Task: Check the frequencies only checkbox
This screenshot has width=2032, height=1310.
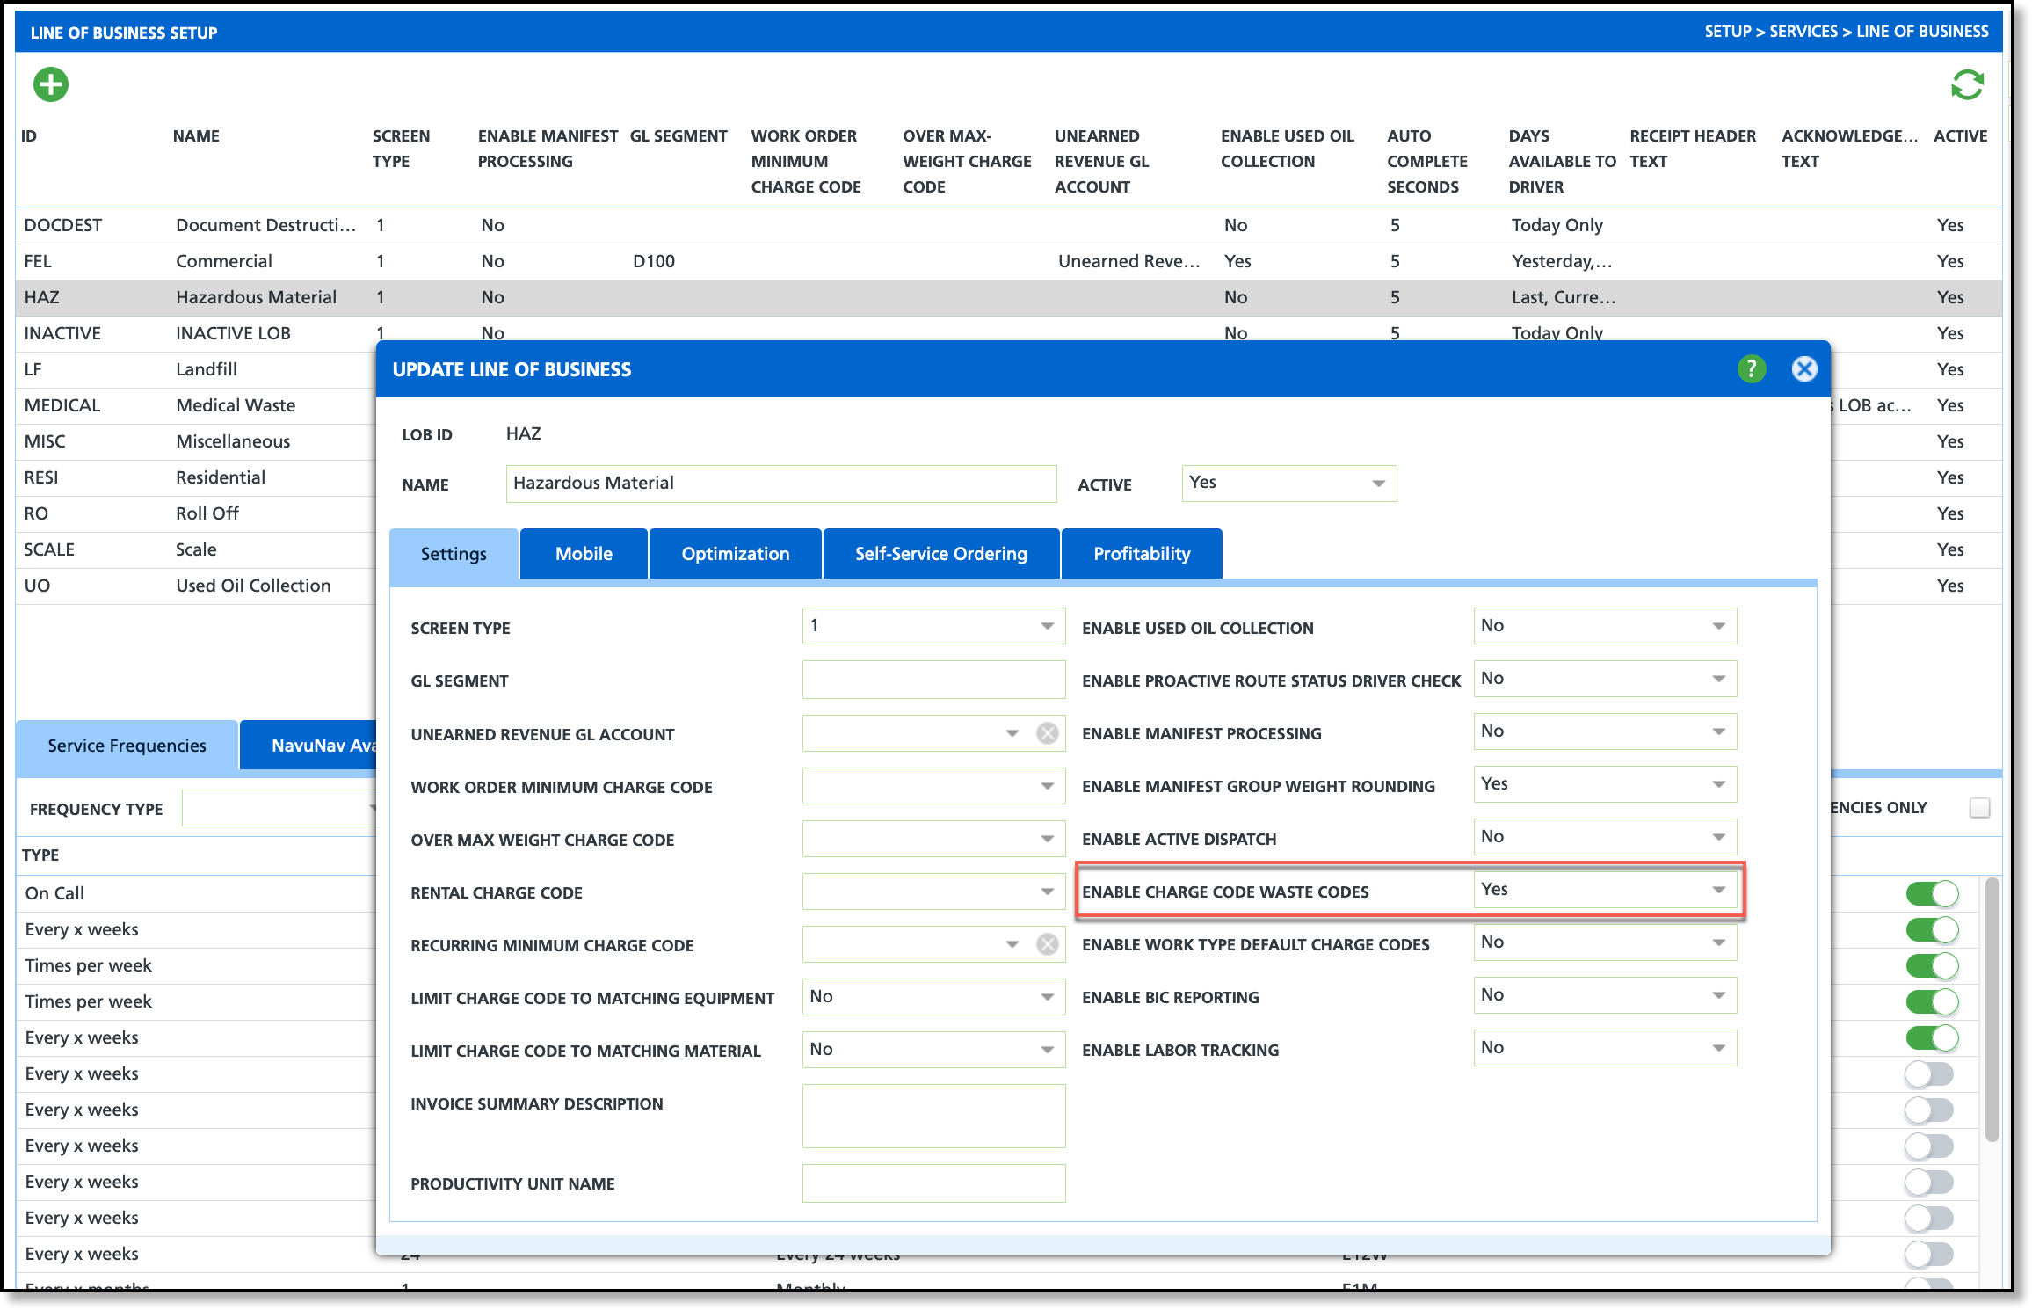Action: pos(1979,807)
